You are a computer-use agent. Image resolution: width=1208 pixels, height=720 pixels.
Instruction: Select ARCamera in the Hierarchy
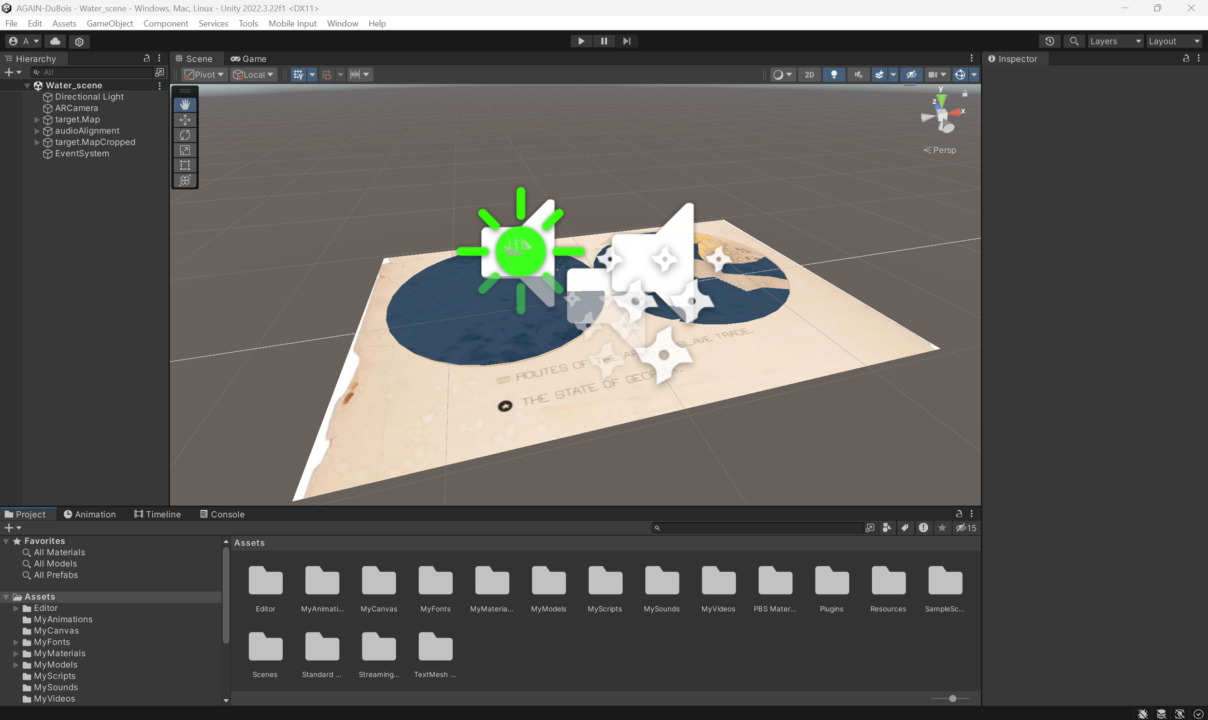[76, 108]
